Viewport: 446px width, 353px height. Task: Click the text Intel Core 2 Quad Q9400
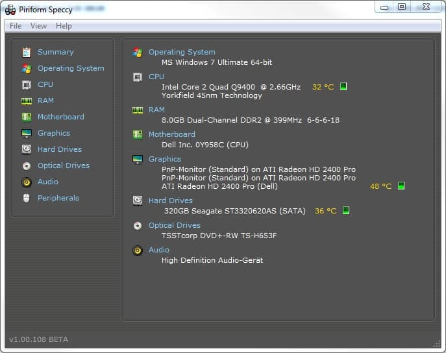(x=208, y=87)
